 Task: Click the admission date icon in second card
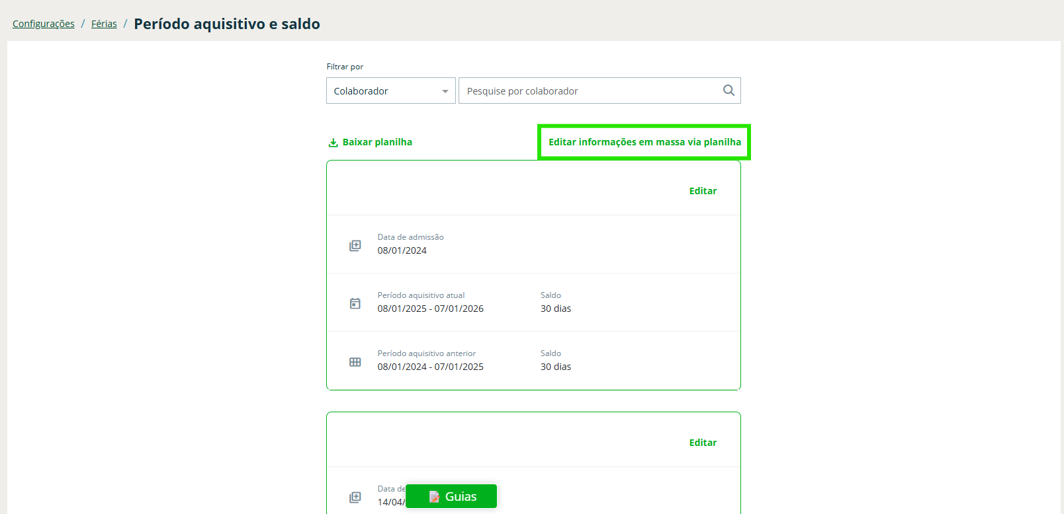(355, 497)
